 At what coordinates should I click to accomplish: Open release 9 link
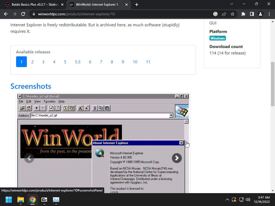tap(123, 62)
